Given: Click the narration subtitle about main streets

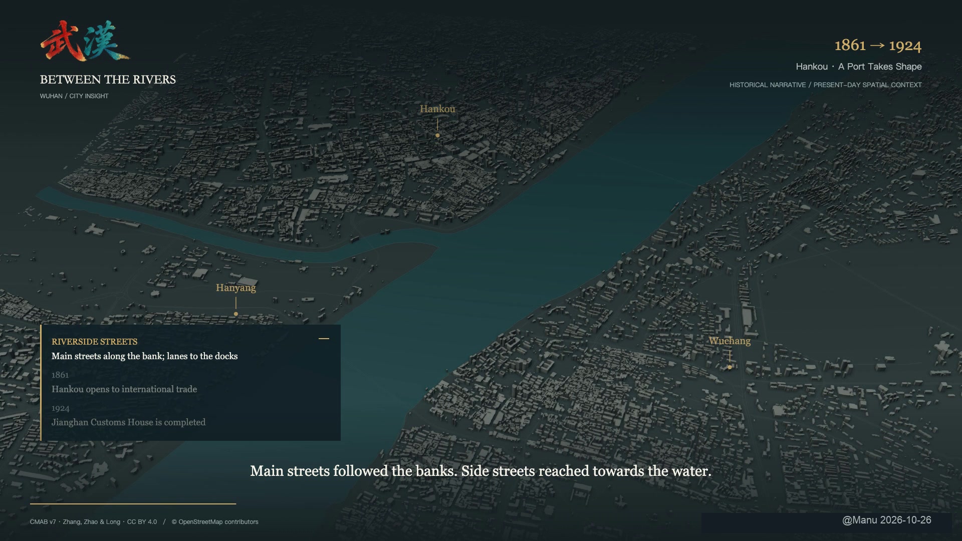Looking at the screenshot, I should pos(480,471).
